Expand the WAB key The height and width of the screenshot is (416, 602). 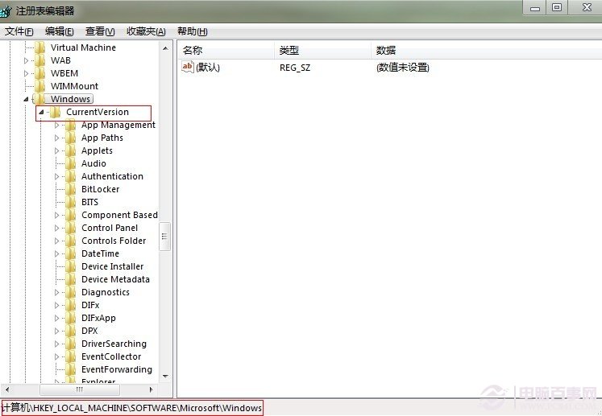(x=26, y=60)
